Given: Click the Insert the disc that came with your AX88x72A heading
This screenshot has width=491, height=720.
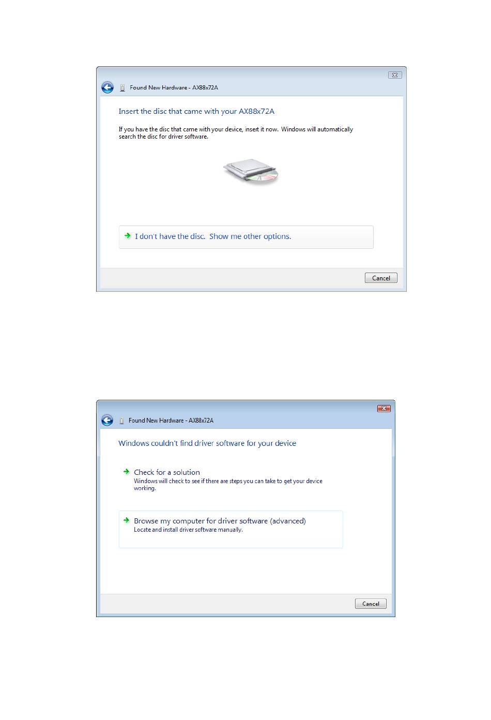Looking at the screenshot, I should (196, 111).
